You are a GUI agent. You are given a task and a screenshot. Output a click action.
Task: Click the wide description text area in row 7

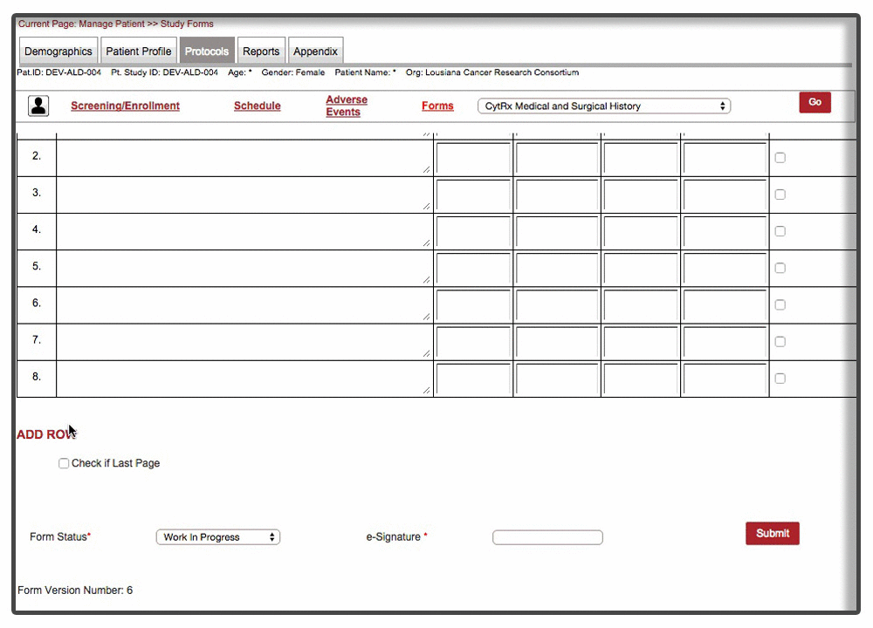[244, 342]
